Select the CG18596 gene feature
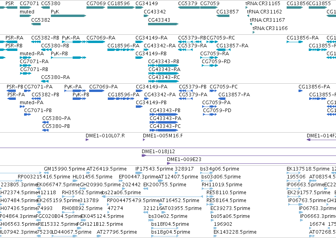 coord(121,7)
